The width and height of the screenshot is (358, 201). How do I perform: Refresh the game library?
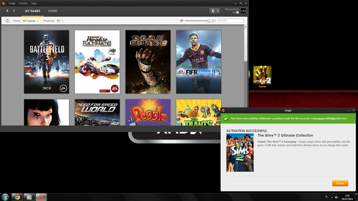point(8,21)
